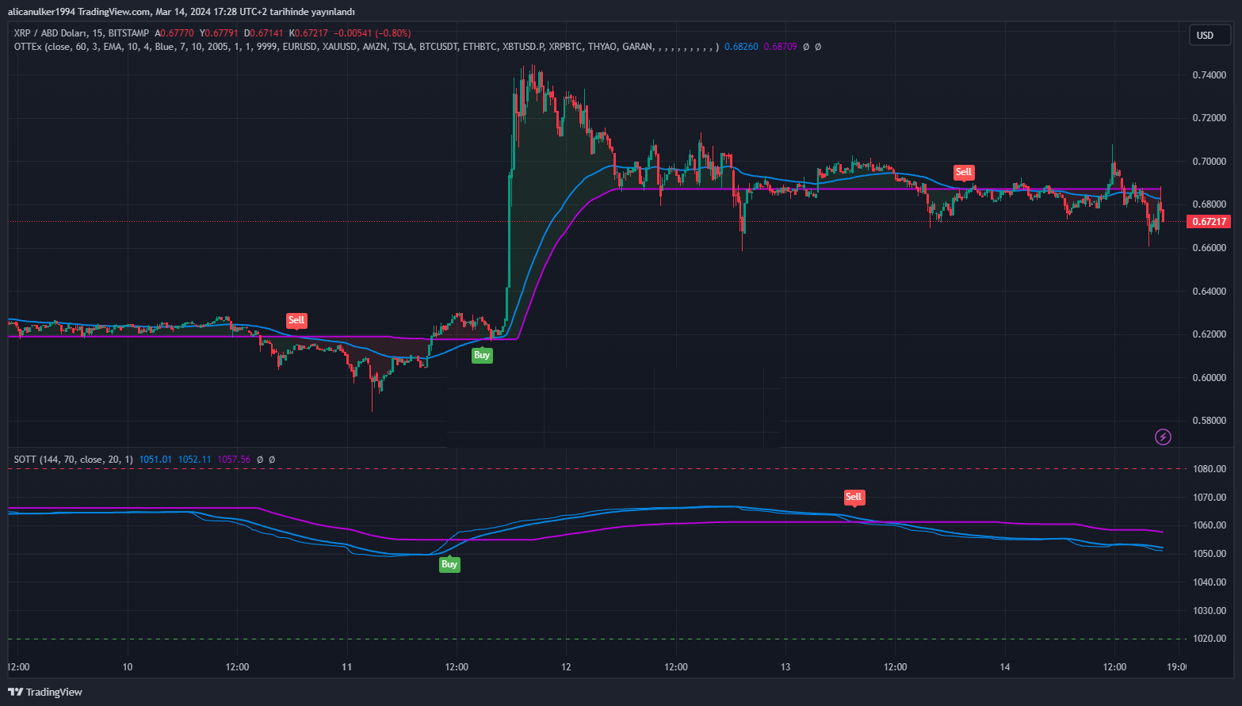1242x706 pixels.
Task: Click the 1080.00 SOTT axis label
Action: pos(1210,469)
